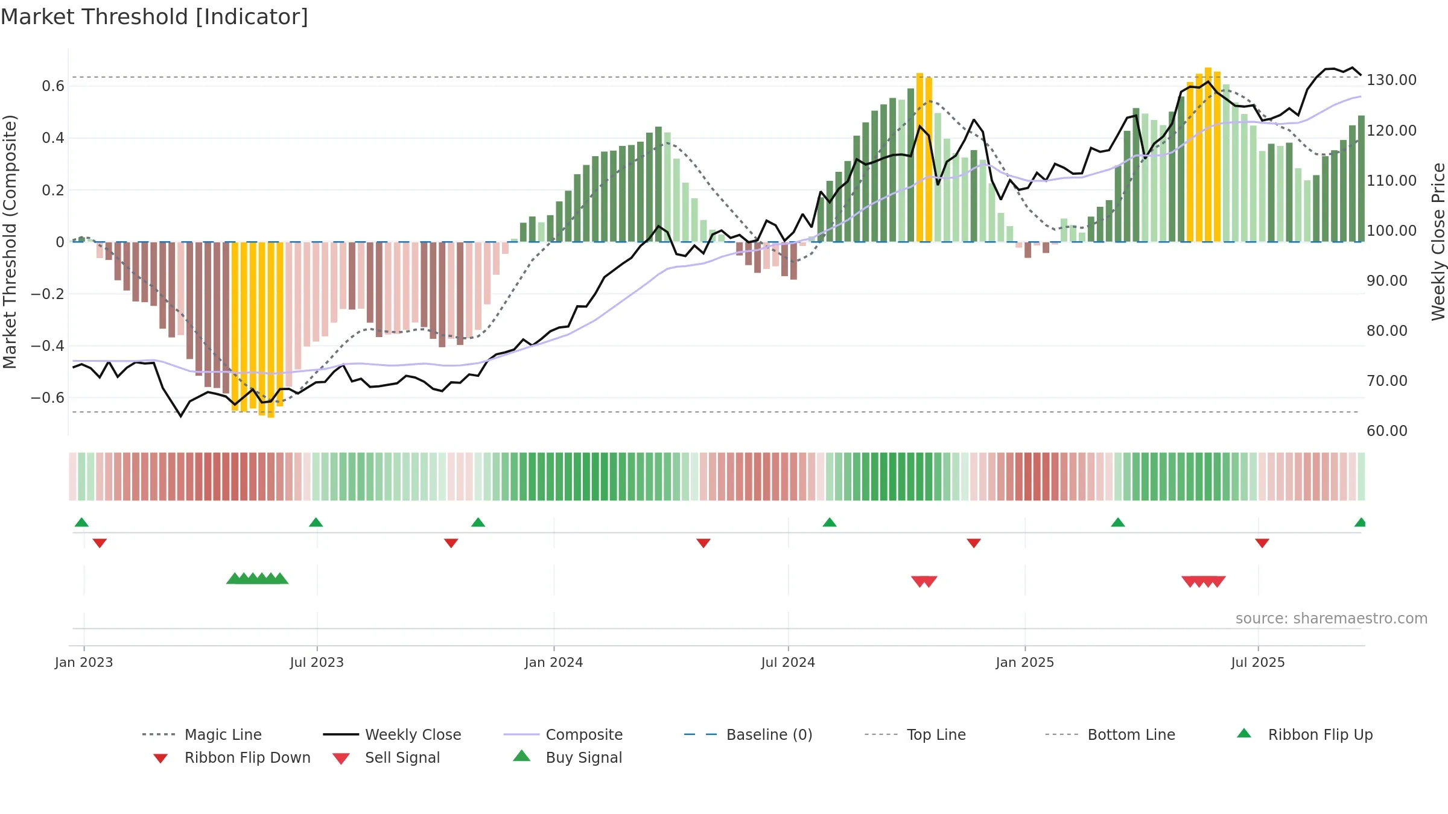Toggle the Bottom Line legend entry
This screenshot has width=1448, height=814.
coord(1110,734)
